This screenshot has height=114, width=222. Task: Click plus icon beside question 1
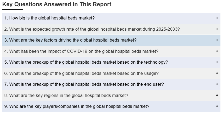(217, 18)
